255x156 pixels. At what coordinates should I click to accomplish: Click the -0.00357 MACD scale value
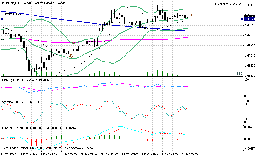(249, 149)
